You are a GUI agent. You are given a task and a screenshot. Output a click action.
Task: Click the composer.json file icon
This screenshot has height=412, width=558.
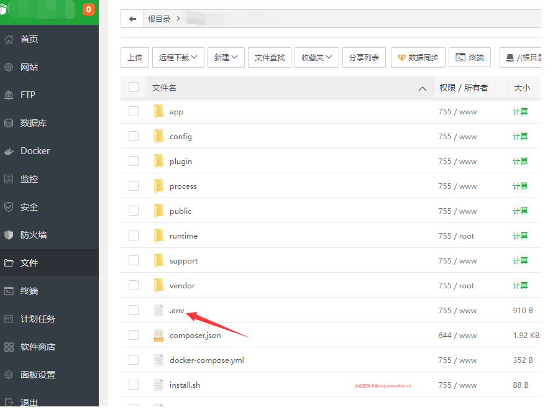point(158,336)
